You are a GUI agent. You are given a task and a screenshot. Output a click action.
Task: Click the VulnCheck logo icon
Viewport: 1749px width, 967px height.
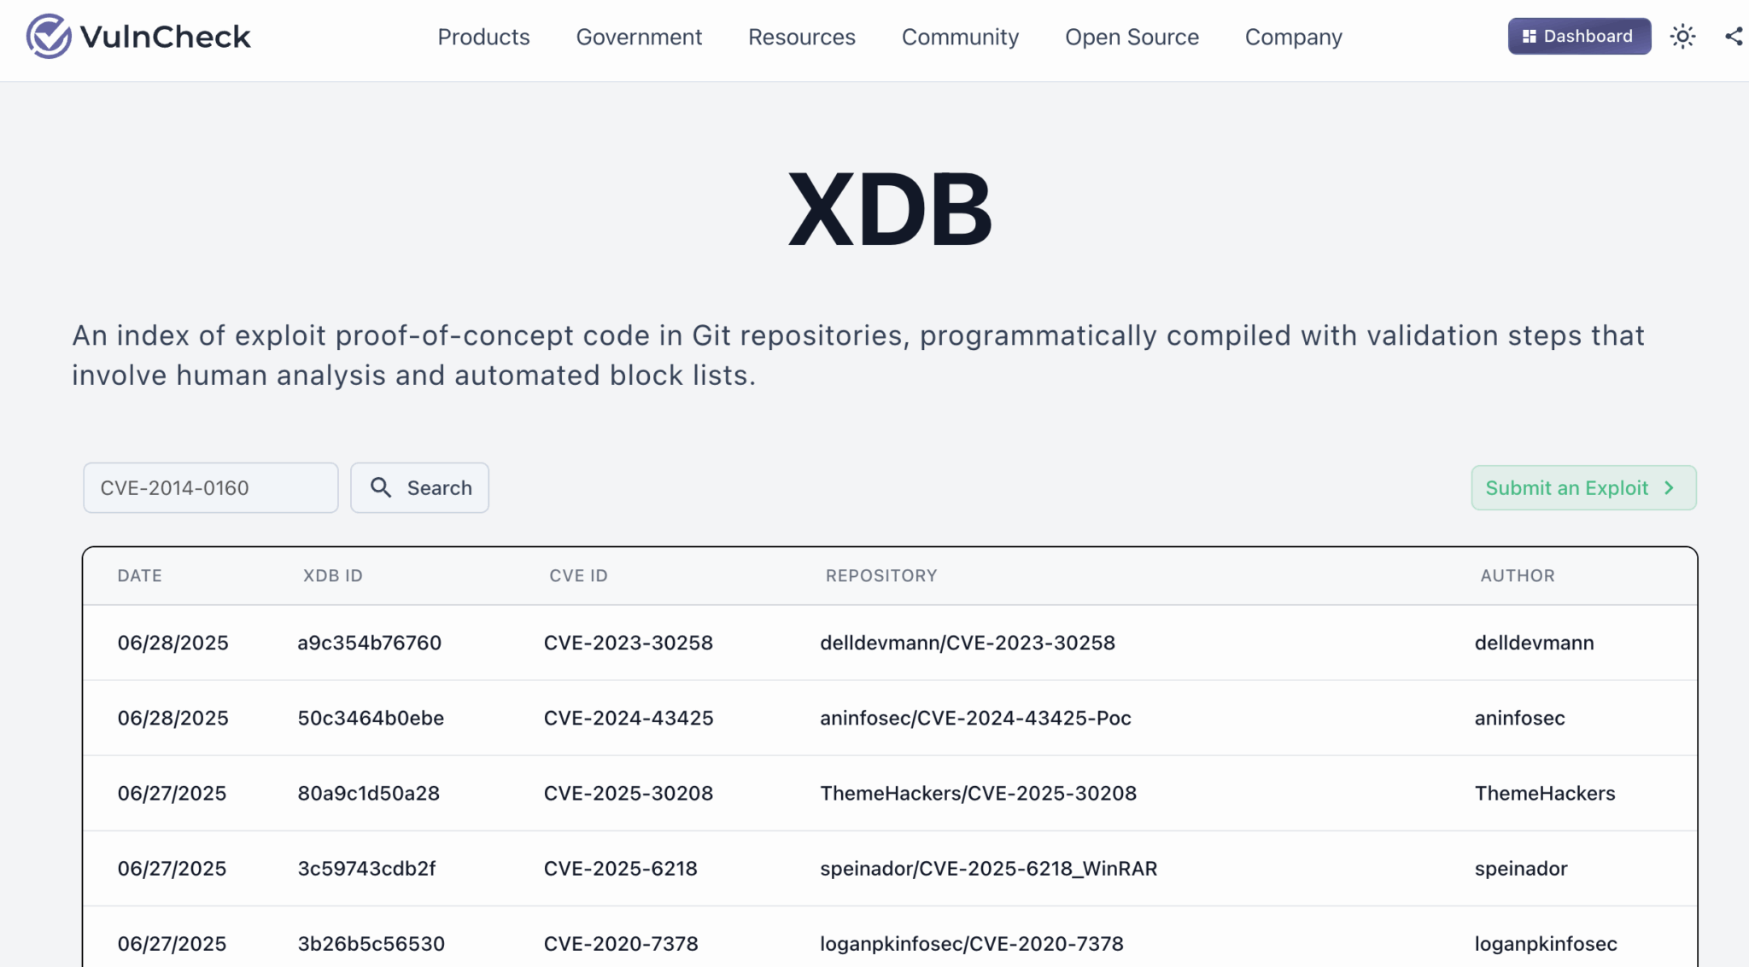point(49,37)
